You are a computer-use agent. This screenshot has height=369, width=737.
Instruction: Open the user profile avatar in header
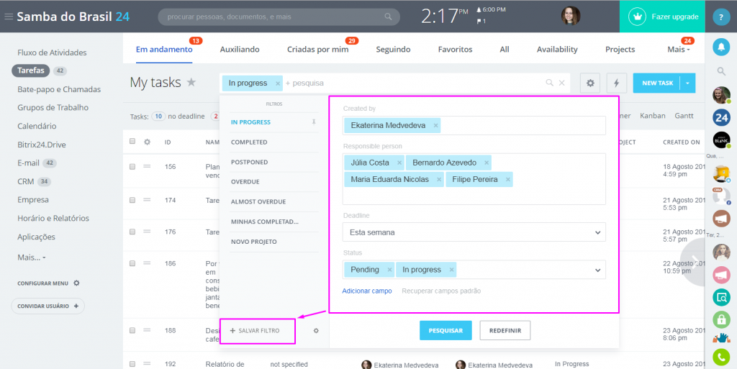[571, 16]
